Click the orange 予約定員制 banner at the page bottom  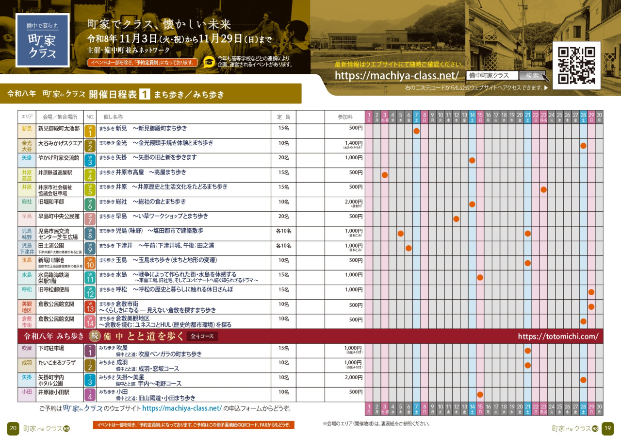click(x=194, y=425)
